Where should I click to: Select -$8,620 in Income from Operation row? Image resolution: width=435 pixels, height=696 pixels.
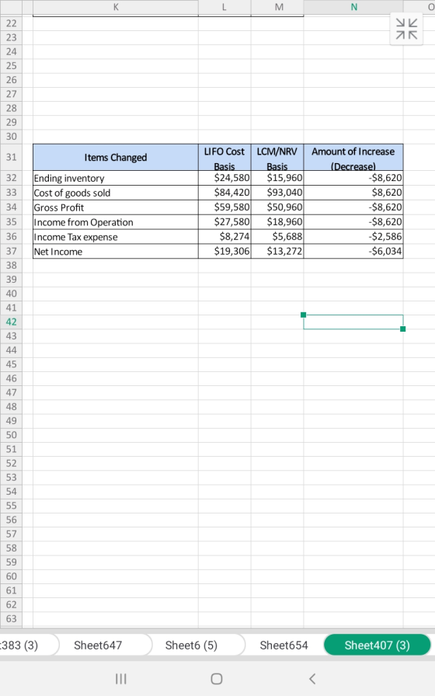pyautogui.click(x=353, y=222)
